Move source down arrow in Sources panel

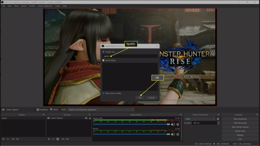(x=68, y=139)
